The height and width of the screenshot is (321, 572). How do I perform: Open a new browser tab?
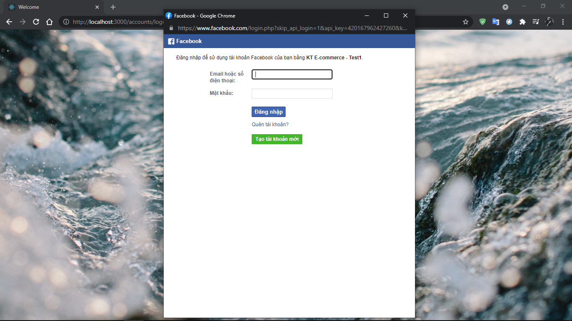click(x=113, y=7)
